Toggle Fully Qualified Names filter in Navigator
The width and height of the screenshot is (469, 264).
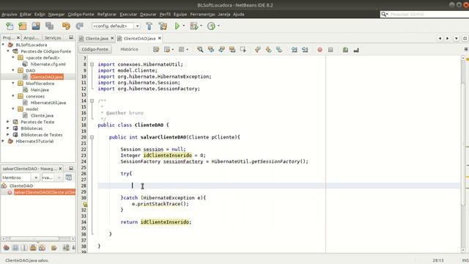(53, 248)
